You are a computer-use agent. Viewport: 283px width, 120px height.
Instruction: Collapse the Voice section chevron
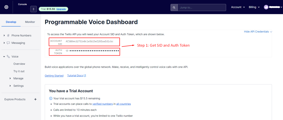pyautogui.click(x=4, y=56)
